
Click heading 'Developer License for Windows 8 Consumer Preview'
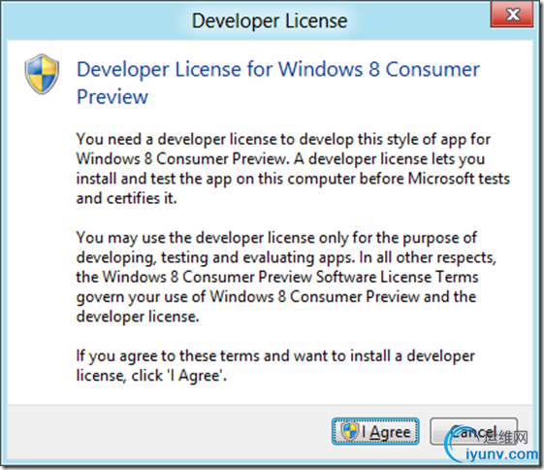(278, 83)
